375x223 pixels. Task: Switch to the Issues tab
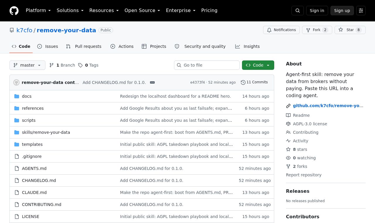click(48, 46)
